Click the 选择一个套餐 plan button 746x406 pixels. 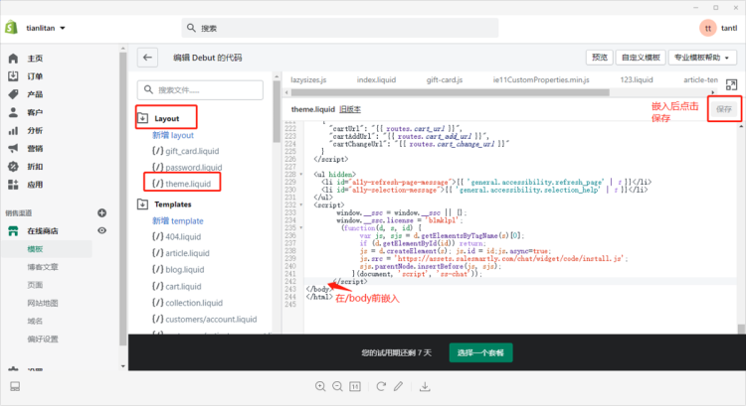point(481,352)
